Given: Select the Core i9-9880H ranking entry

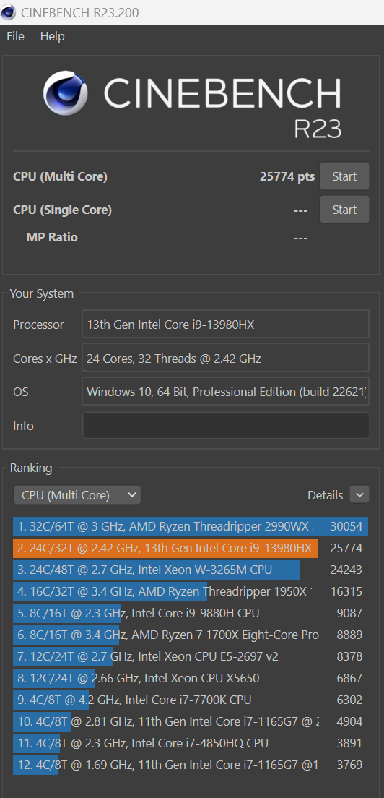Looking at the screenshot, I should [x=191, y=613].
